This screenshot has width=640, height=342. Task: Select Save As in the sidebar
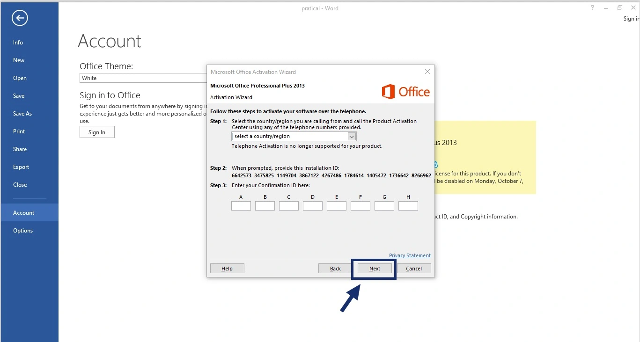coord(22,114)
